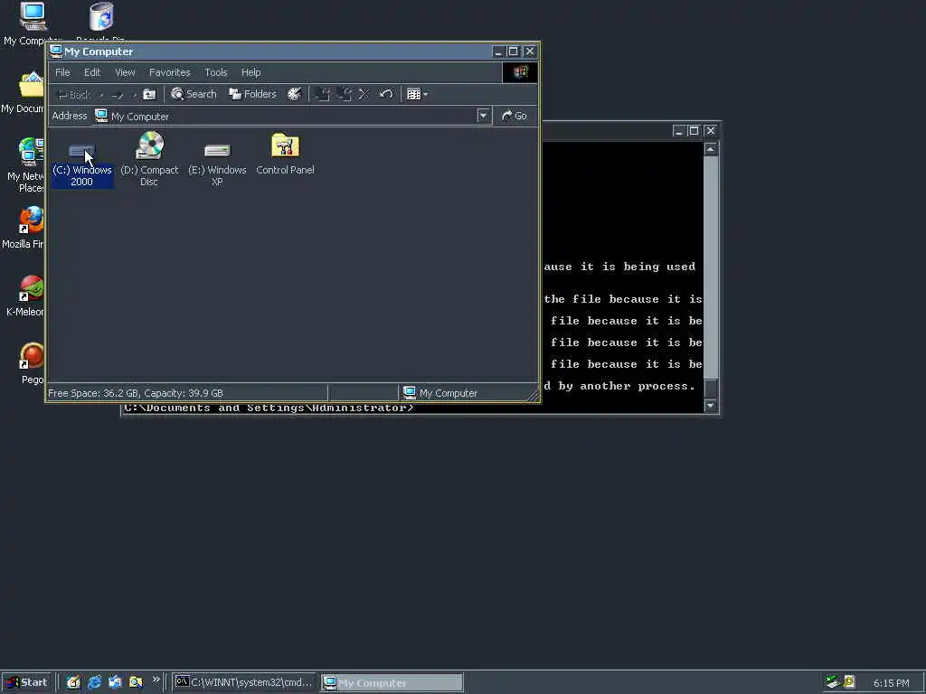The image size is (926, 694).
Task: Select the (D:) Compact Disc drive
Action: click(149, 159)
